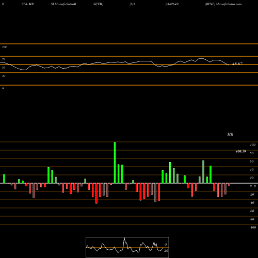Click the -20 label on MR axis
Viewport: 258px width, 258px height.
coord(252,195)
